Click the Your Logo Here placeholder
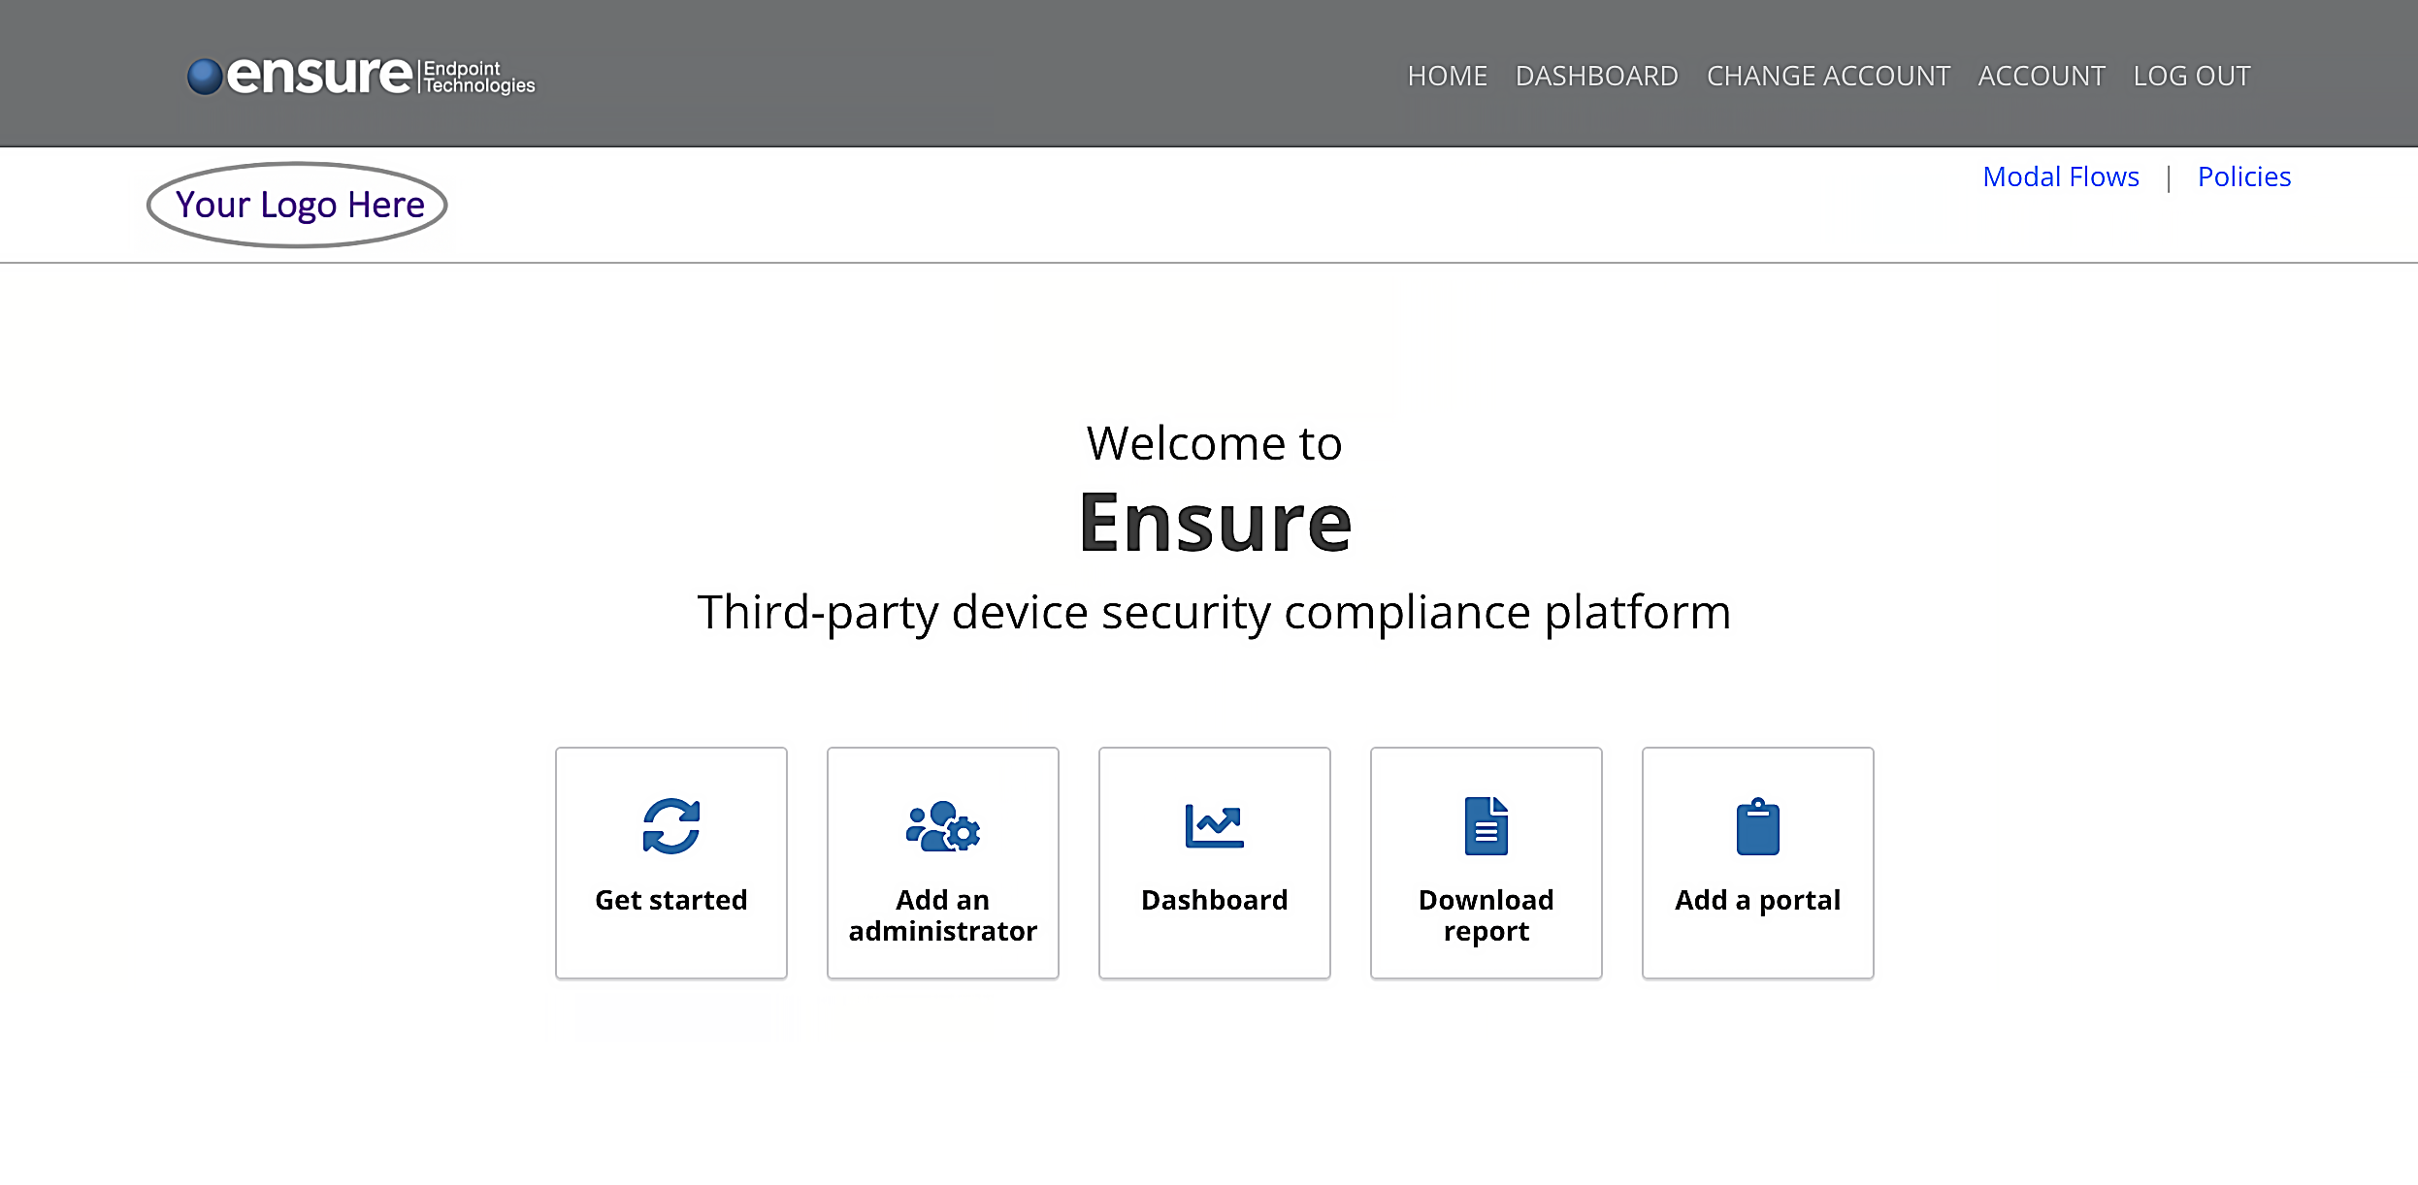Viewport: 2418px width, 1185px height. (x=297, y=205)
